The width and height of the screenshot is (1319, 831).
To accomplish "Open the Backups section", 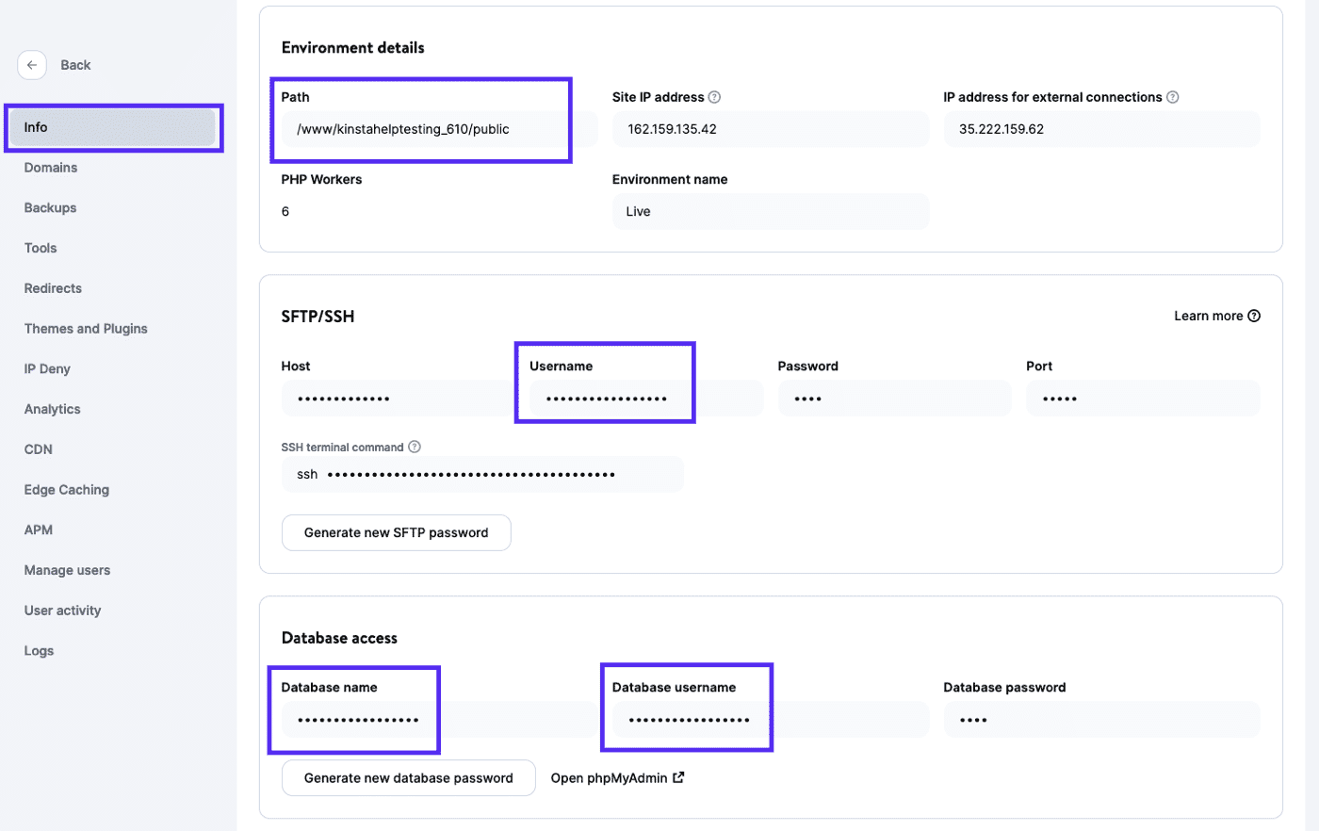I will pos(49,207).
